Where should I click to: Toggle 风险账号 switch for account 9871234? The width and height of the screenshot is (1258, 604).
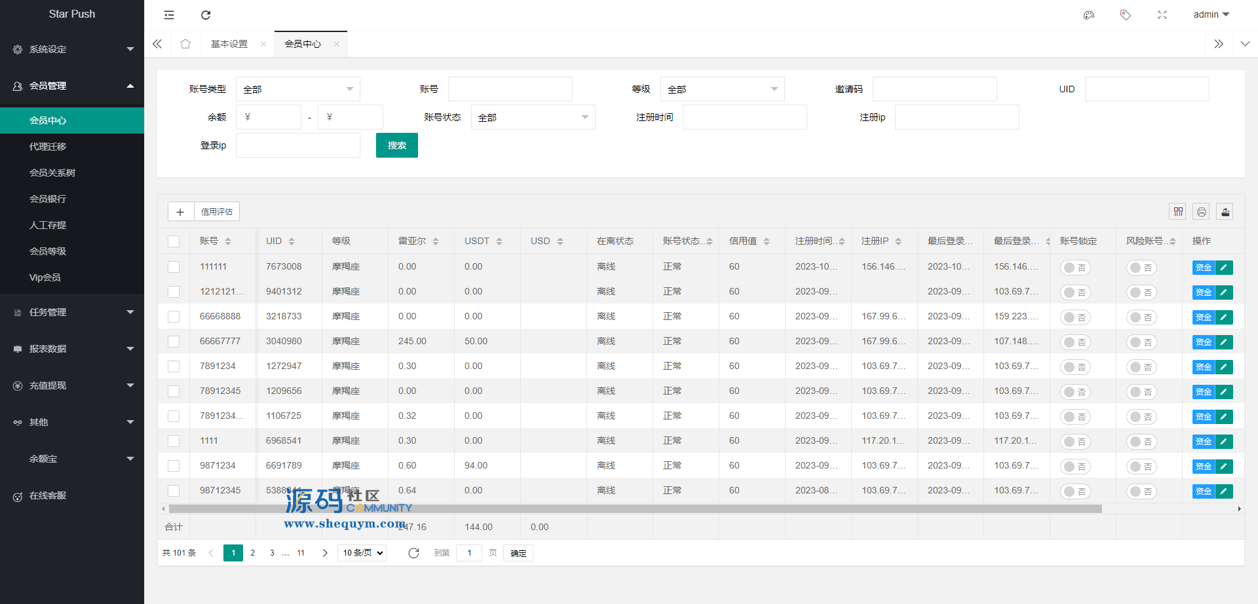coord(1141,467)
